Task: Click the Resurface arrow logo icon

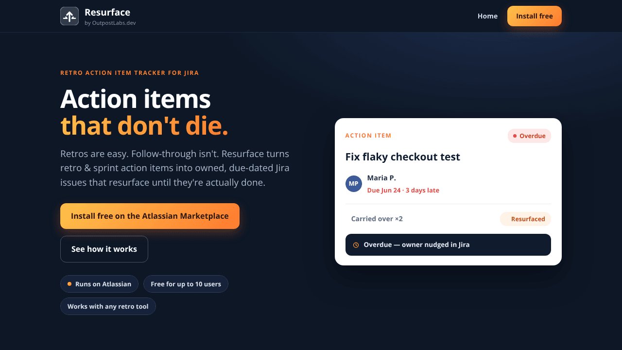Action: pyautogui.click(x=69, y=16)
